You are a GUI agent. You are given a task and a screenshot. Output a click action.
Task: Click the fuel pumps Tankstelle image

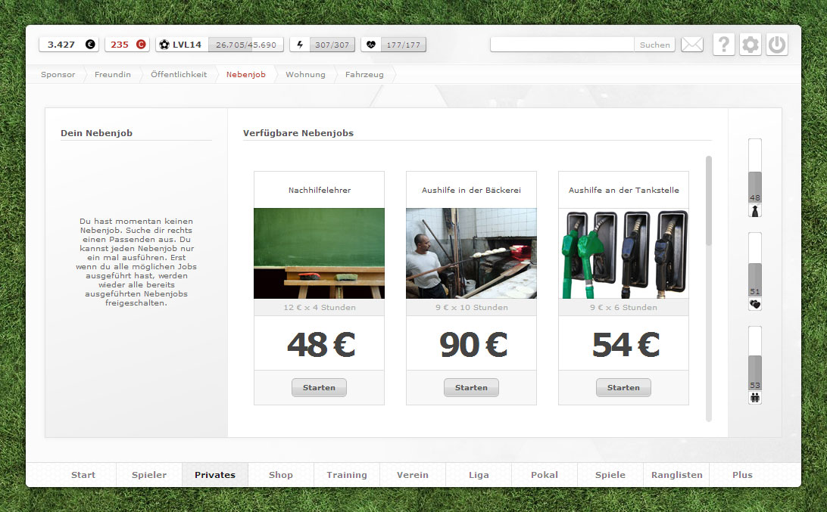623,253
